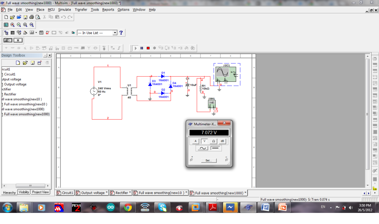Run the simulation with the green Play icon

[x=136, y=48]
